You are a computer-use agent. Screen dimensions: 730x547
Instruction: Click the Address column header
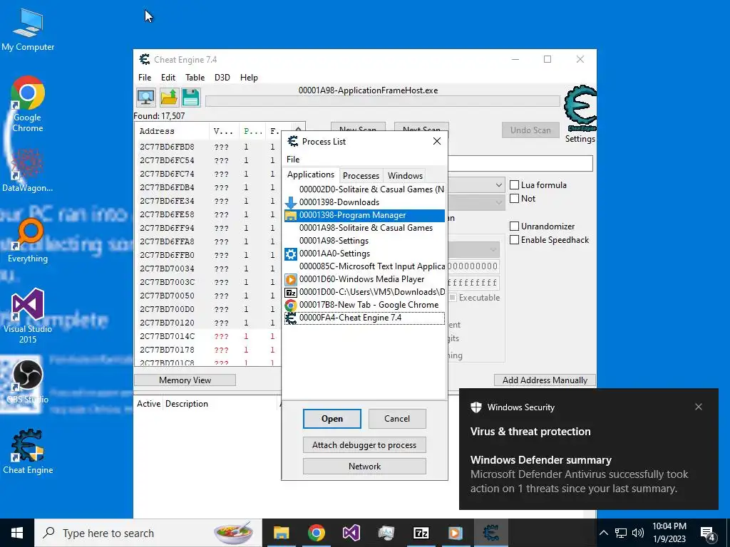click(173, 131)
